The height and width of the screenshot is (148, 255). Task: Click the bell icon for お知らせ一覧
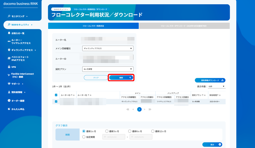(9, 33)
